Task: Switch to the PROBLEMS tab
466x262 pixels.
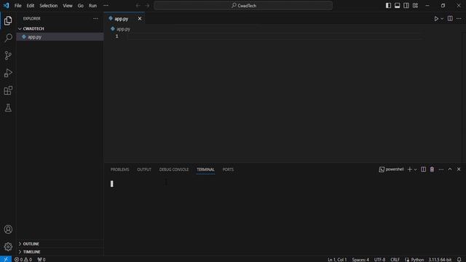Action: coord(119,170)
